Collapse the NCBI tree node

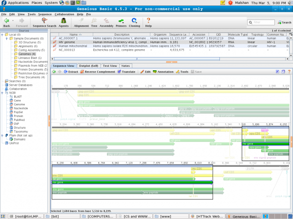point(2,93)
